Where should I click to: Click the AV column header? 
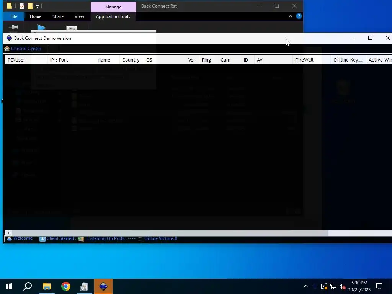273,60
